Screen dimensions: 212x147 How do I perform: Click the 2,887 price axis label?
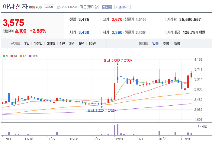point(198,89)
